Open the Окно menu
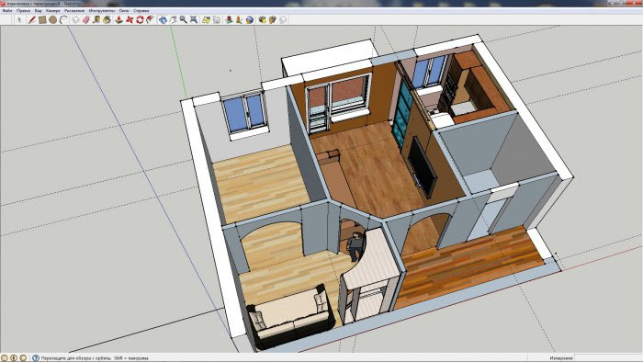Screen dimensions: 643x362 [x=124, y=11]
